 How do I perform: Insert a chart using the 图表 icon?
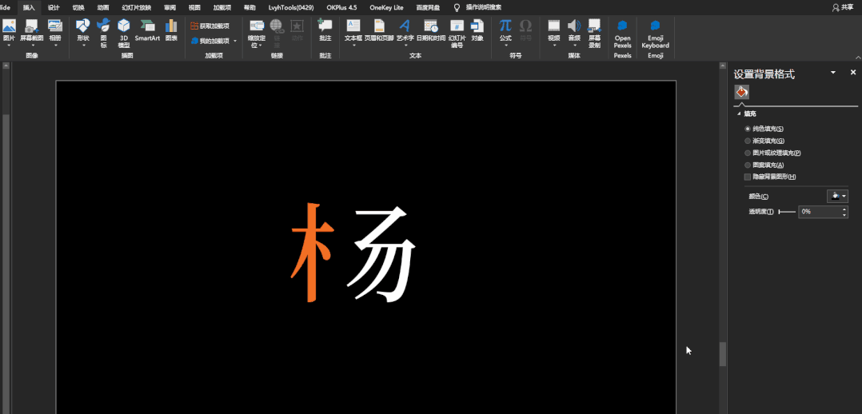click(171, 30)
